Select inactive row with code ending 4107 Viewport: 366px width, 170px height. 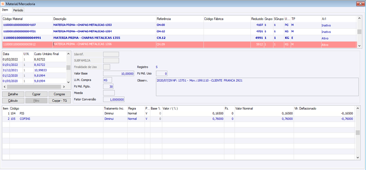point(179,25)
